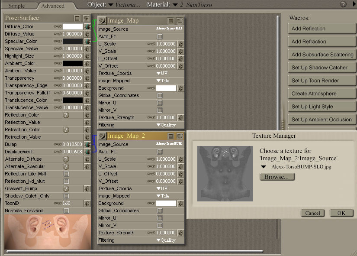This screenshot has height=256, width=357.
Task: Click the Image_Map_2 preview eye icon
Action: pyautogui.click(x=180, y=136)
